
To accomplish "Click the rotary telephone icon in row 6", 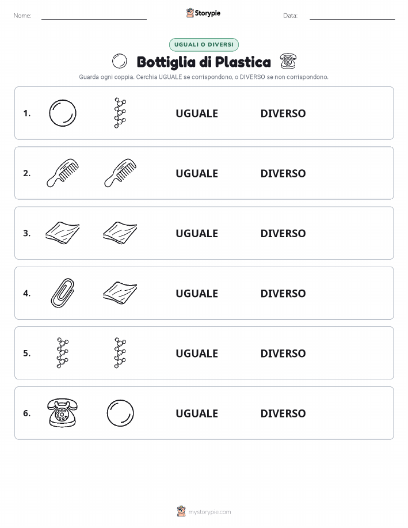I will [63, 413].
